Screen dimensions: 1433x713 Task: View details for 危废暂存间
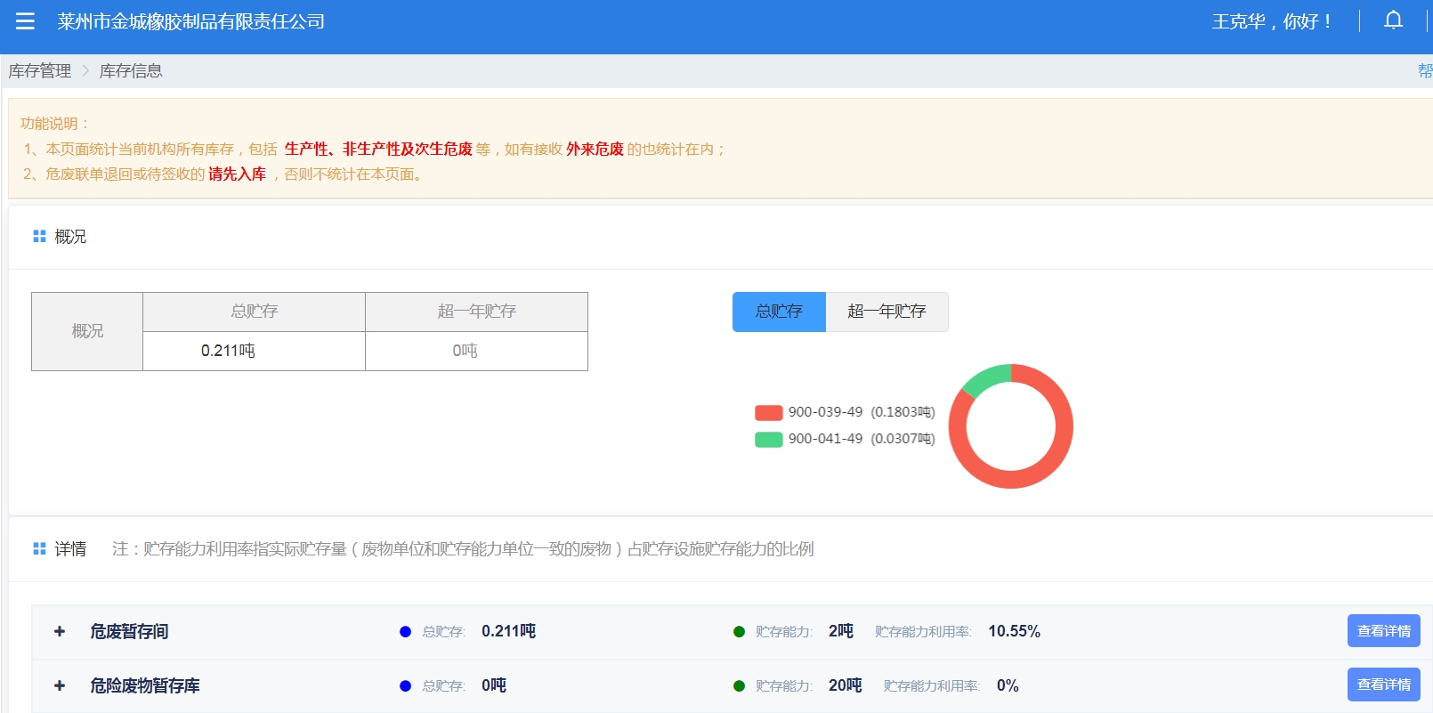[x=1383, y=631]
